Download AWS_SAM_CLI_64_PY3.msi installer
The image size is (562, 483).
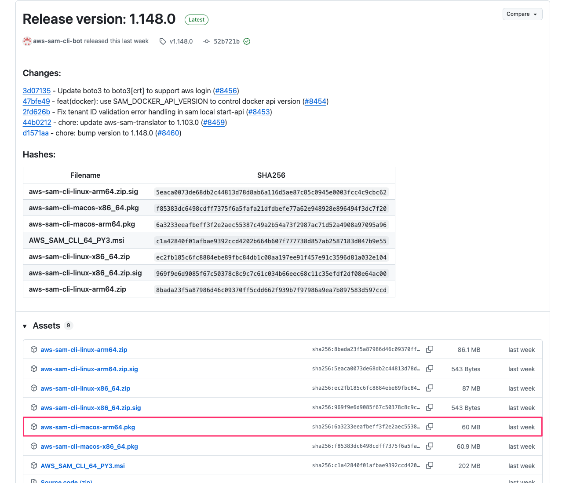pyautogui.click(x=83, y=466)
